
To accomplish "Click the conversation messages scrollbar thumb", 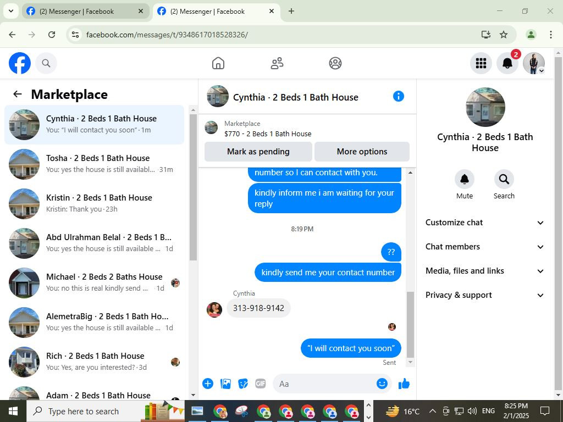I will [x=410, y=324].
